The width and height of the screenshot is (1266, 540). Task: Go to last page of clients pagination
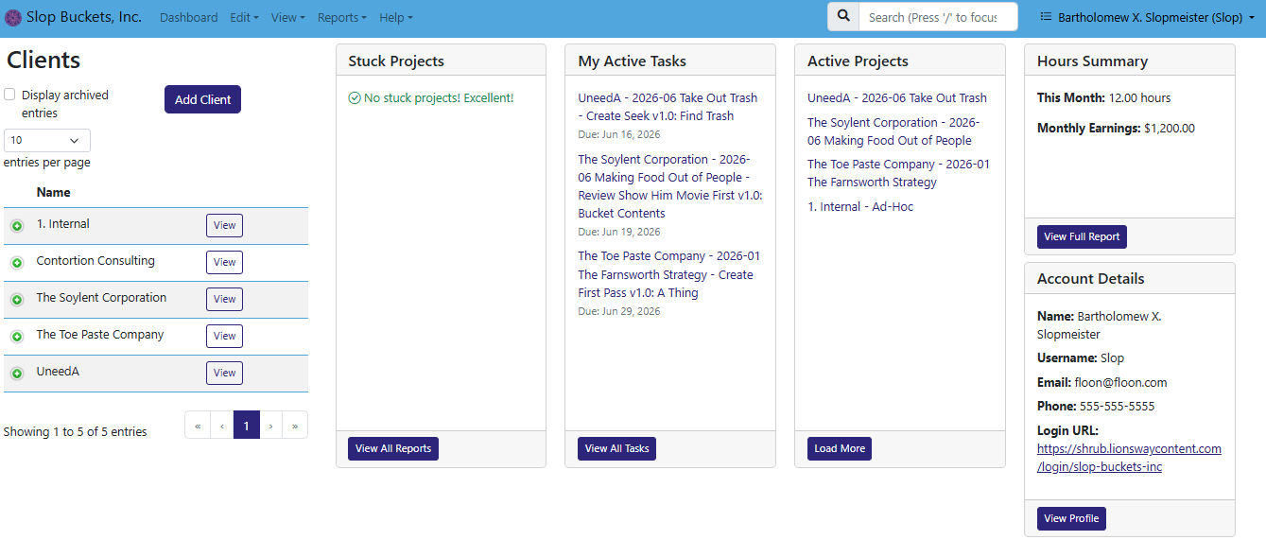click(x=295, y=426)
